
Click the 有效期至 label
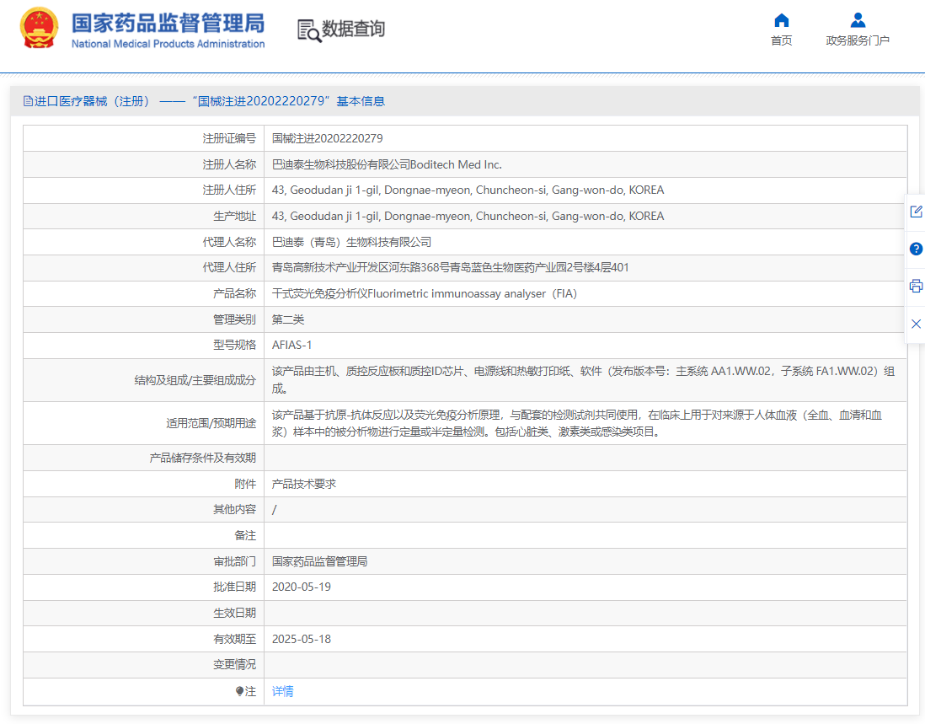click(x=235, y=639)
